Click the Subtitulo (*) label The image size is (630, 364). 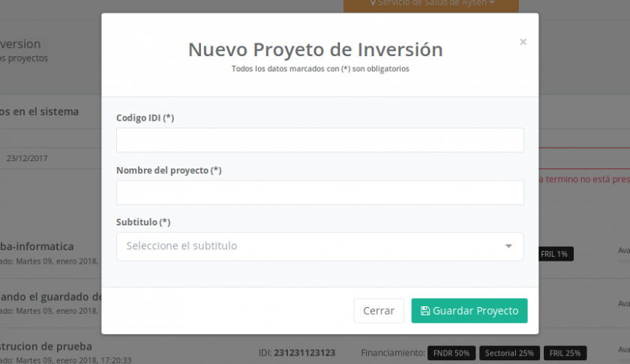click(x=143, y=222)
